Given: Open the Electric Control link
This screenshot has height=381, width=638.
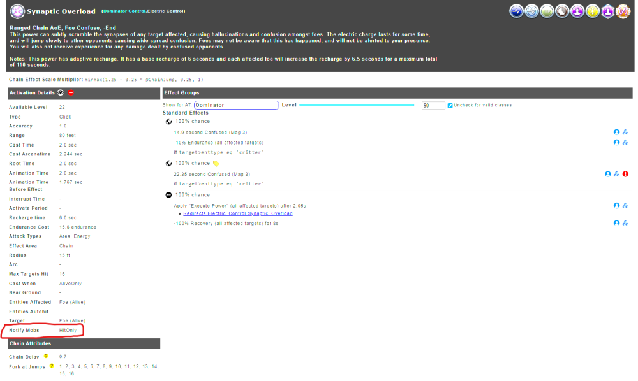Looking at the screenshot, I should (x=166, y=11).
